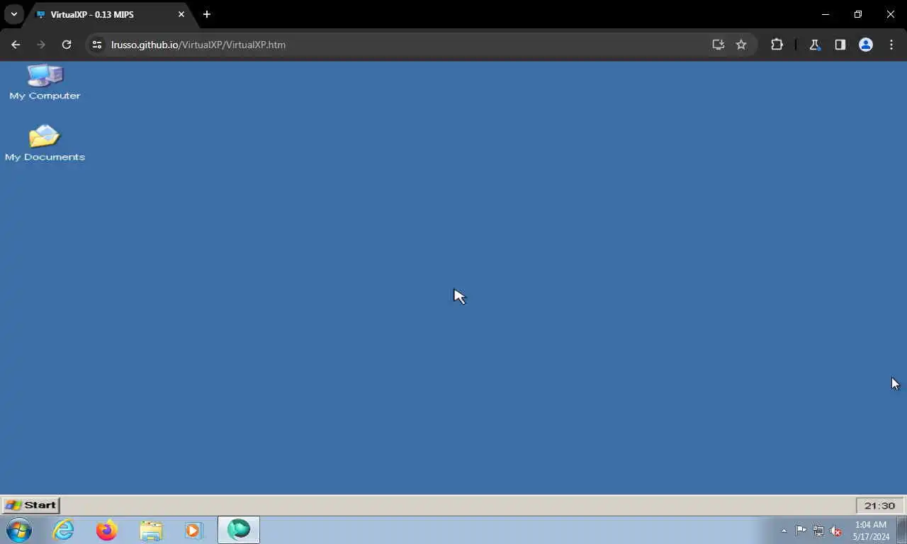The image size is (907, 544).
Task: Bookmark this page with the star
Action: point(741,45)
